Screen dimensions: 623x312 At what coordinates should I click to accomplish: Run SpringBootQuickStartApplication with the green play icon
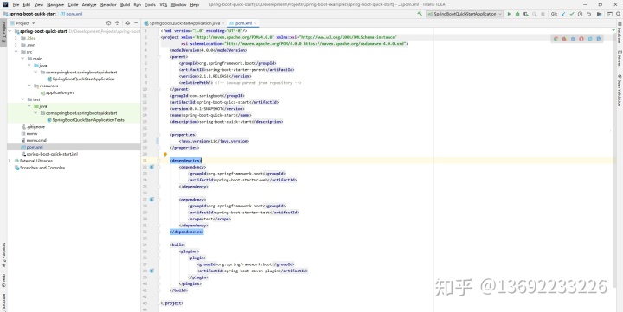510,14
